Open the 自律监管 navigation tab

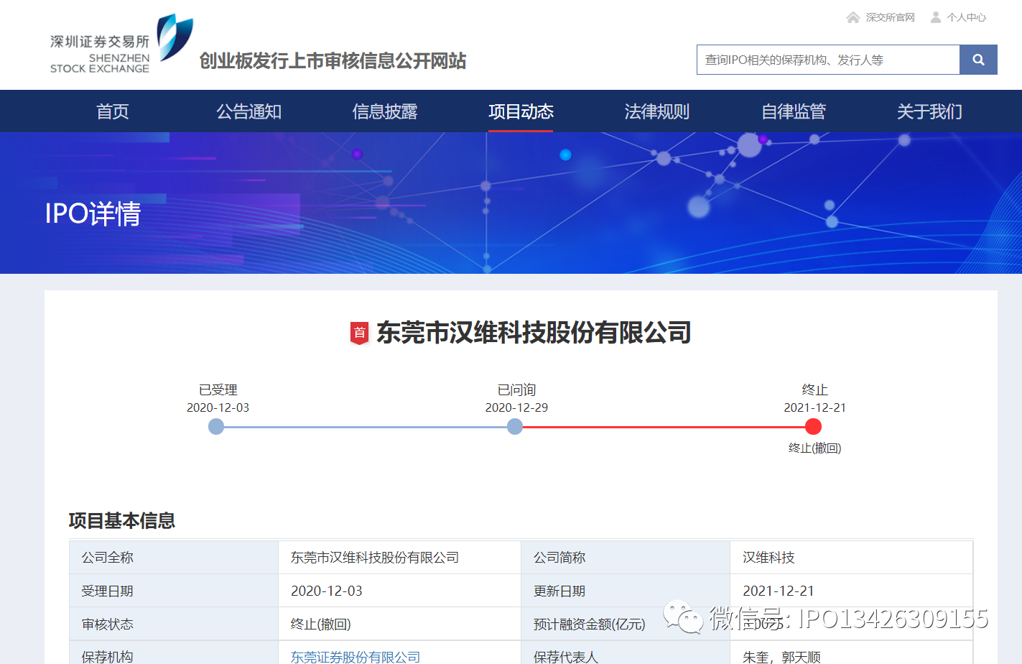[x=794, y=111]
